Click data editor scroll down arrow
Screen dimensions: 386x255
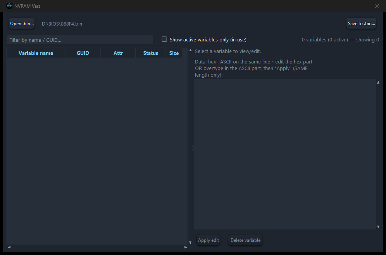coord(378,227)
